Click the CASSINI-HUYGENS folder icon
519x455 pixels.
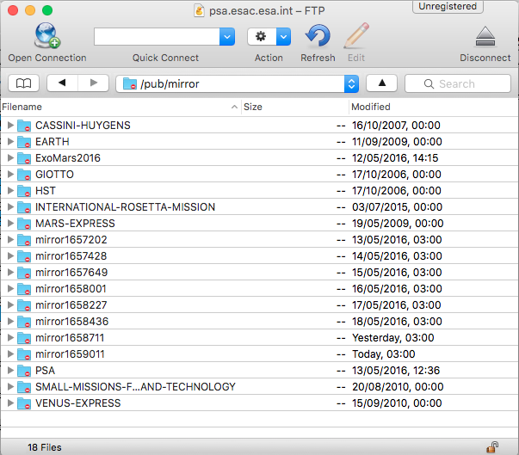coord(24,126)
